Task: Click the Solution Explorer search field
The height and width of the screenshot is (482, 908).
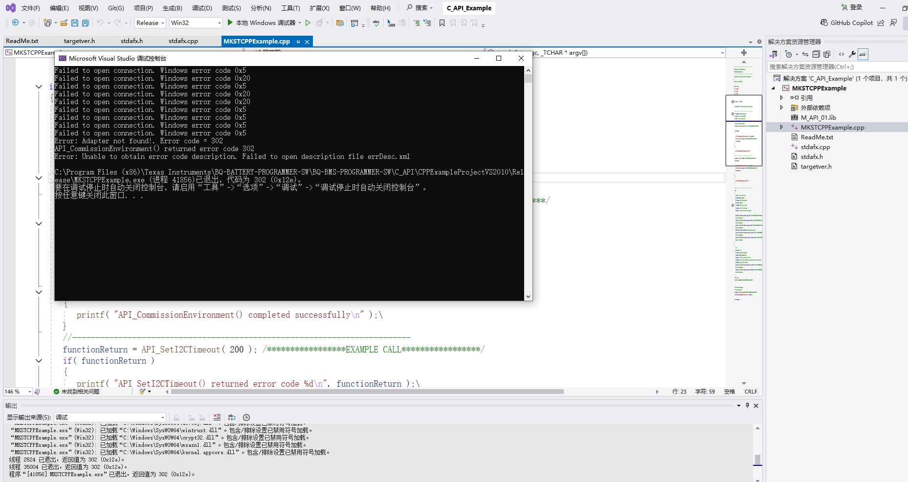Action: point(837,66)
